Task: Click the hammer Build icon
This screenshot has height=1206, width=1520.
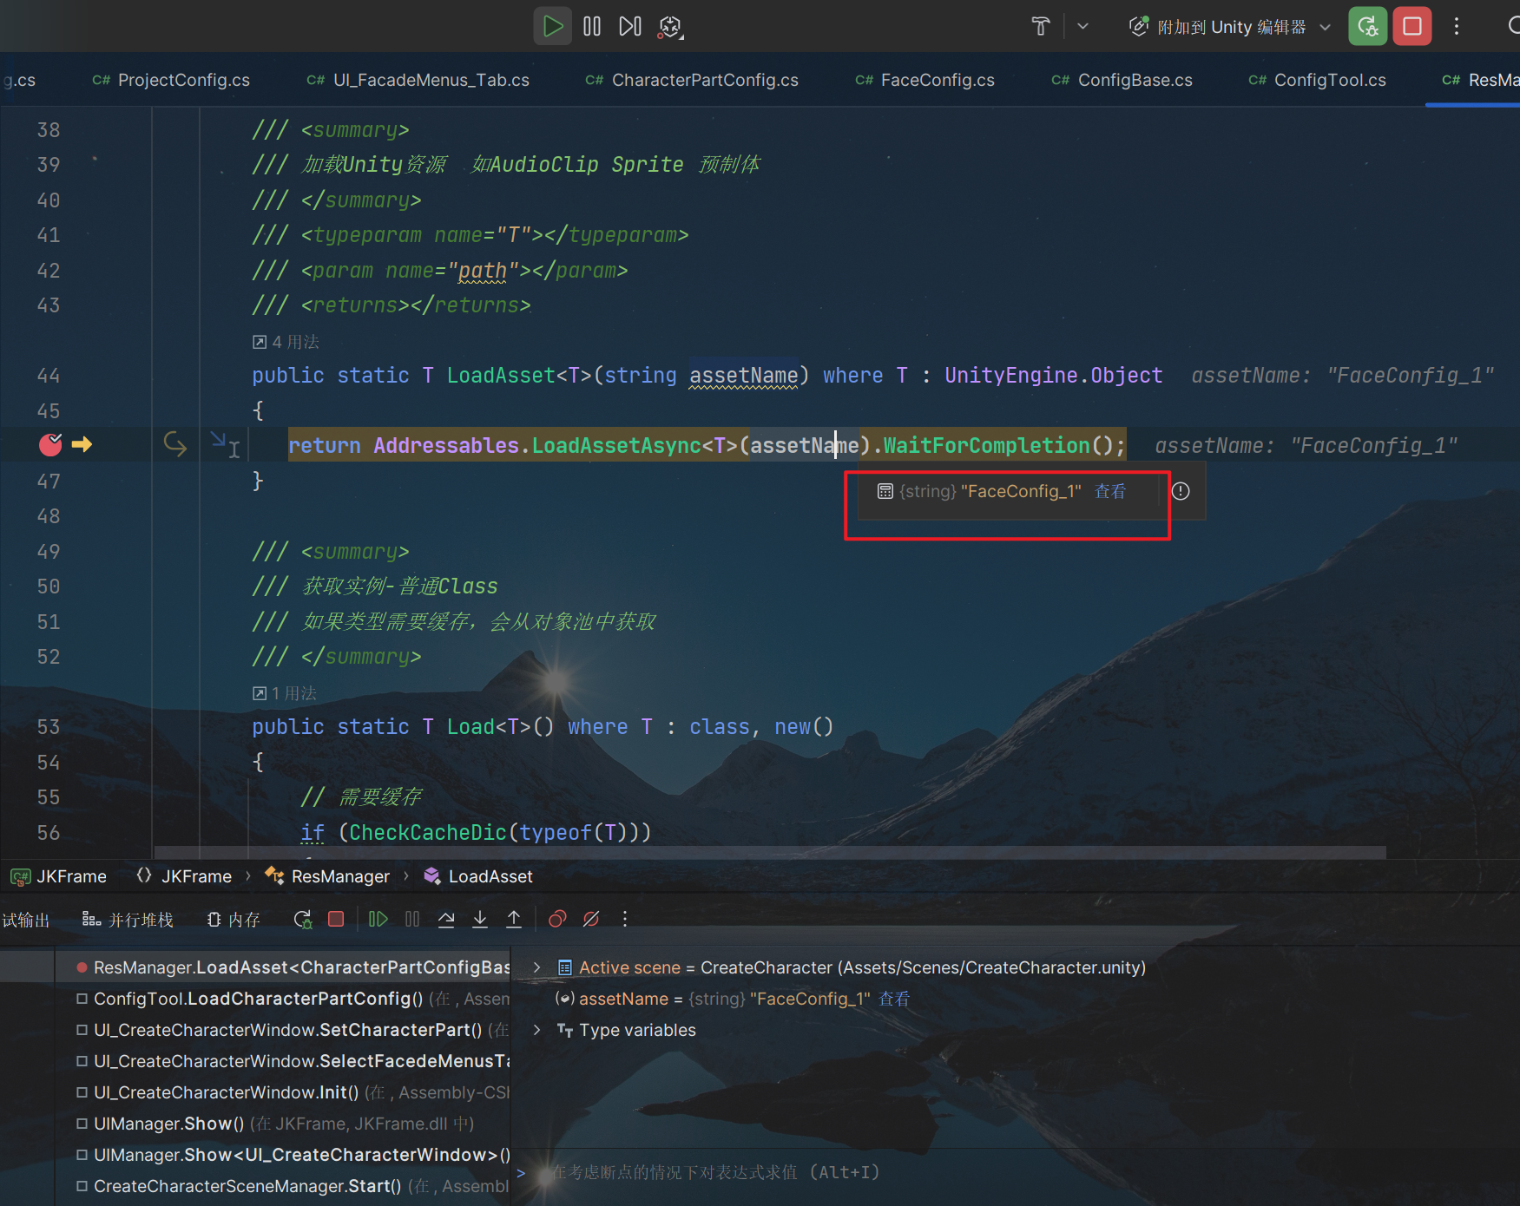Action: coord(1041,27)
